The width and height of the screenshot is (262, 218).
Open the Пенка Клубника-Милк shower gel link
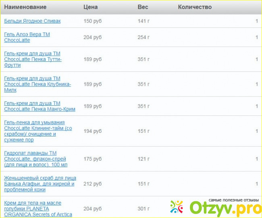[x=37, y=84]
